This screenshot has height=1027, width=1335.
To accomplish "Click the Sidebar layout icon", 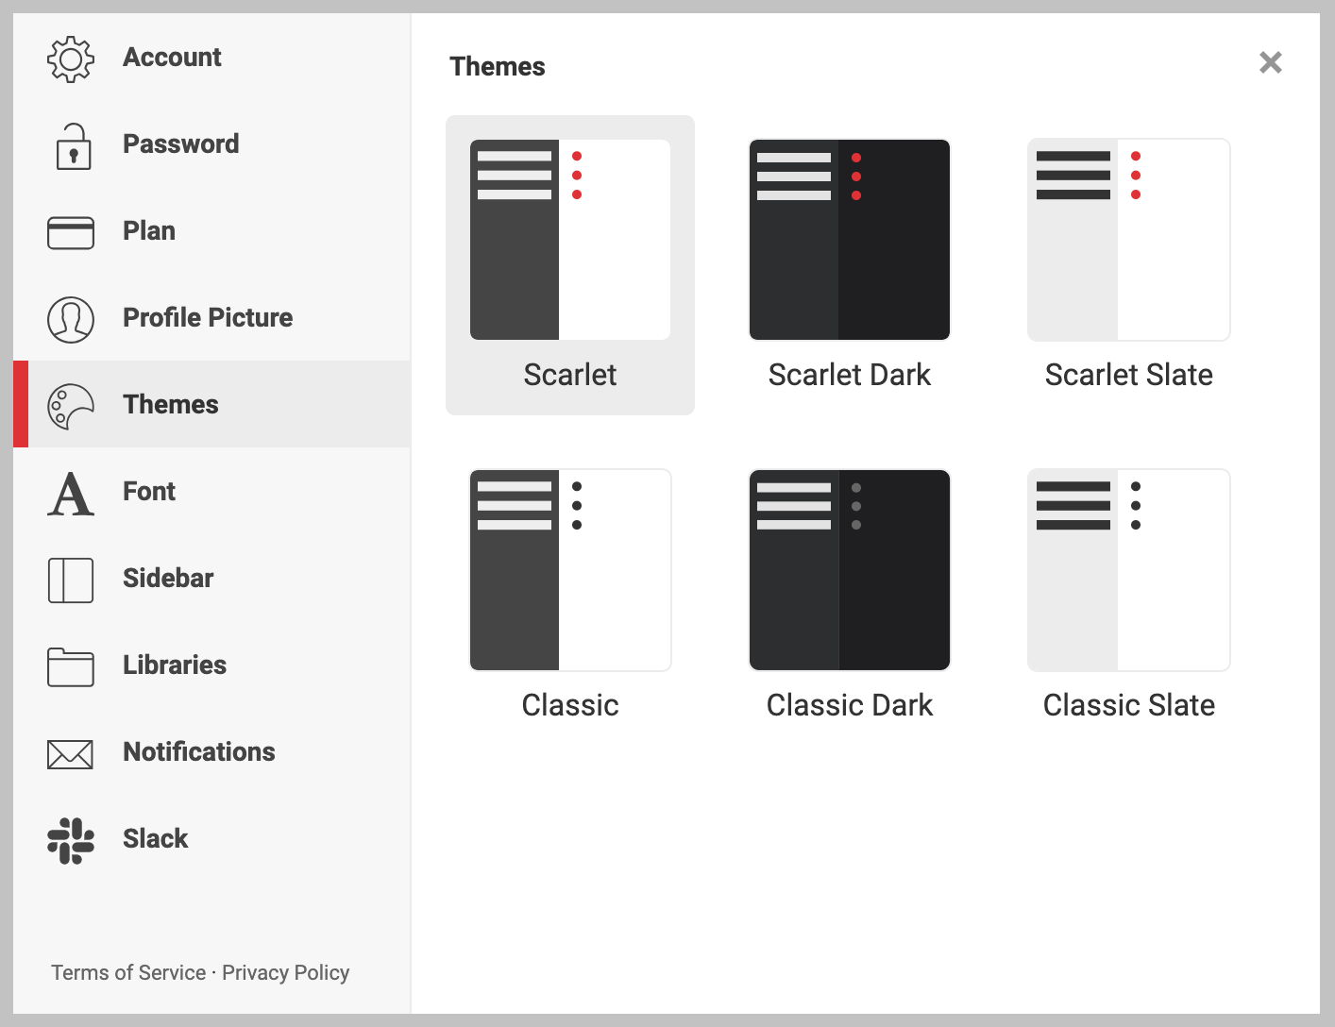I will (x=71, y=580).
